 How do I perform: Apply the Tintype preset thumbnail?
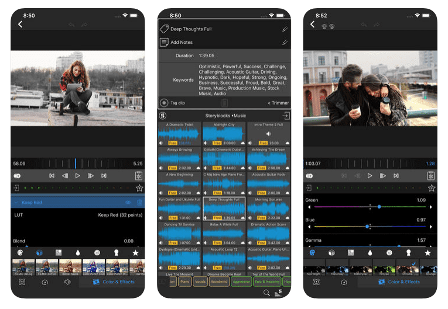[x=384, y=268]
